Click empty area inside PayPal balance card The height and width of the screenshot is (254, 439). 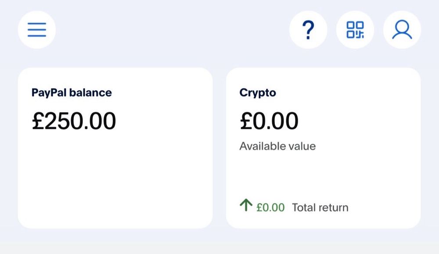[115, 180]
